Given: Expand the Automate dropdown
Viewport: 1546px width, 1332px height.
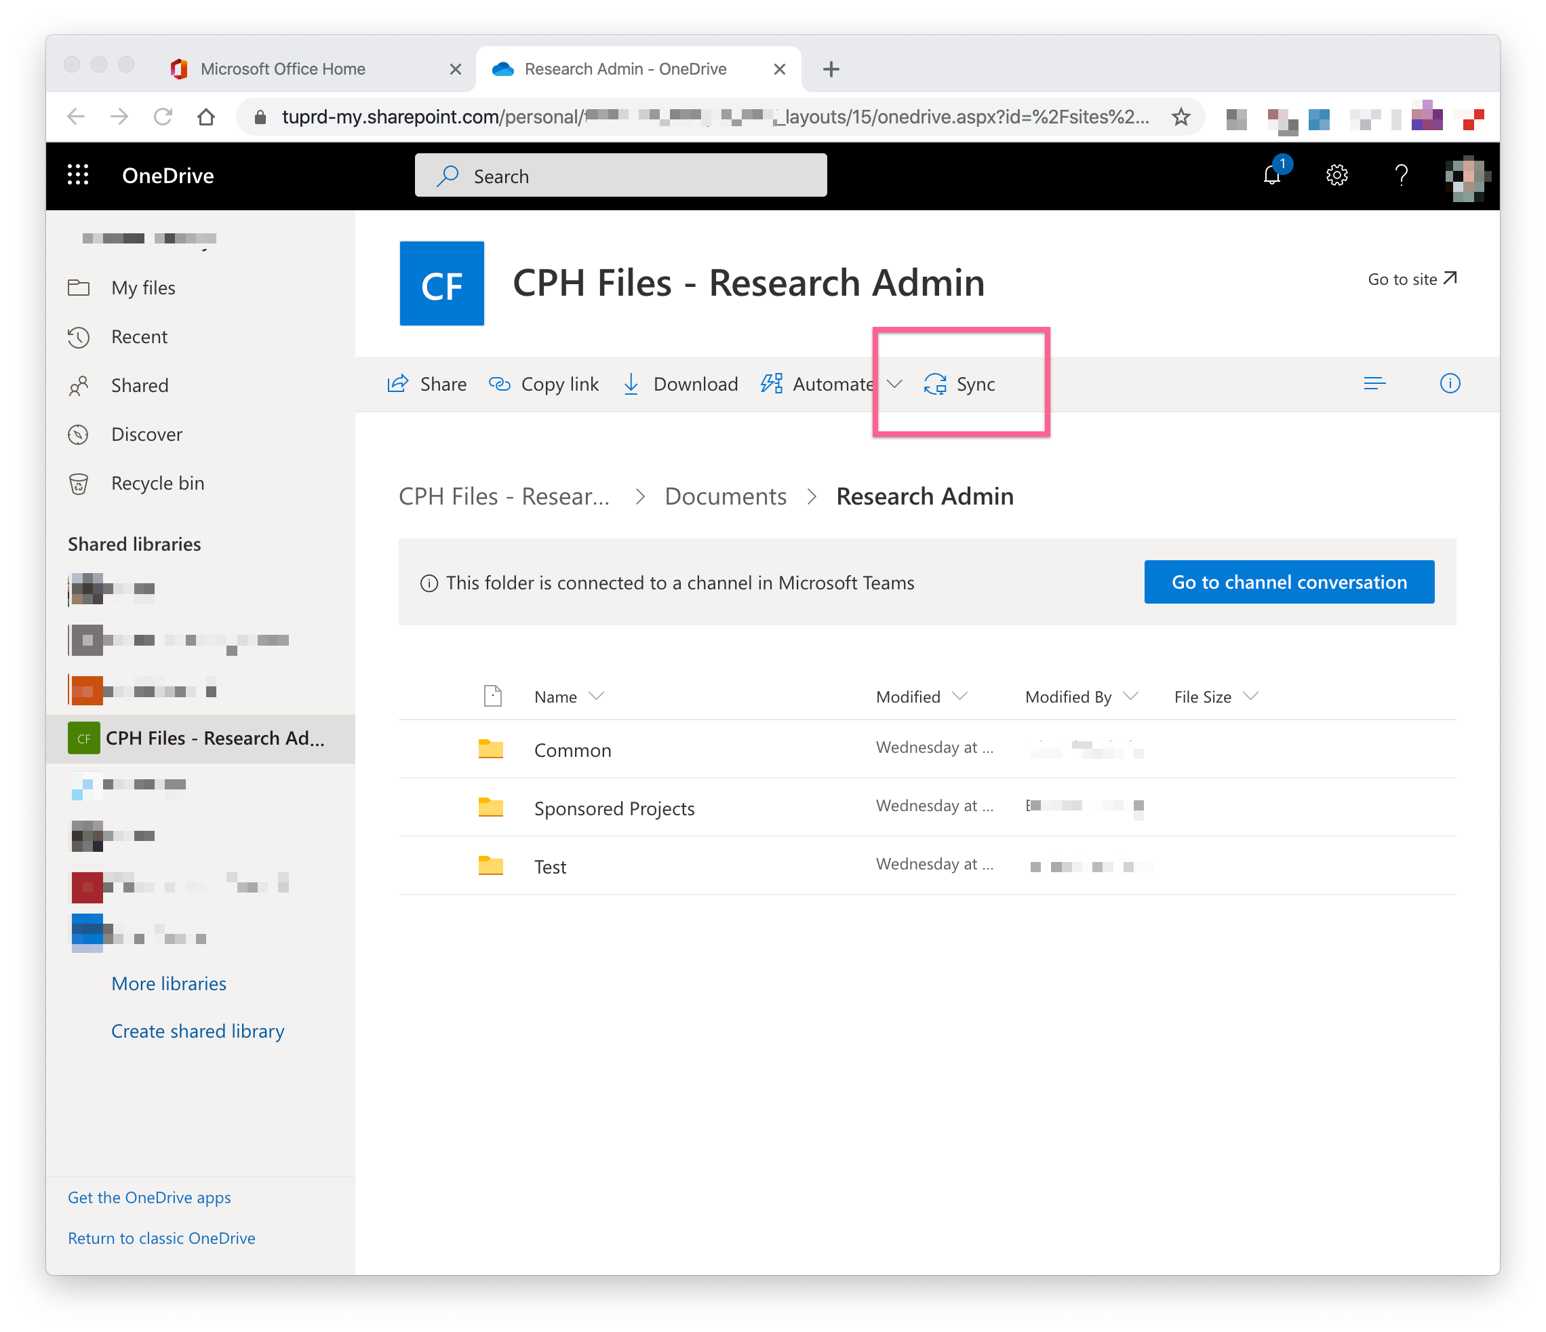Looking at the screenshot, I should coord(894,385).
